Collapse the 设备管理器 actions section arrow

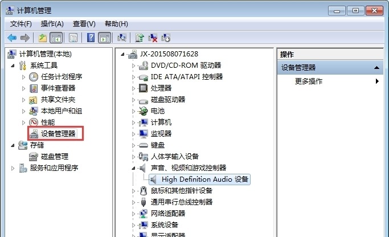tap(376, 67)
